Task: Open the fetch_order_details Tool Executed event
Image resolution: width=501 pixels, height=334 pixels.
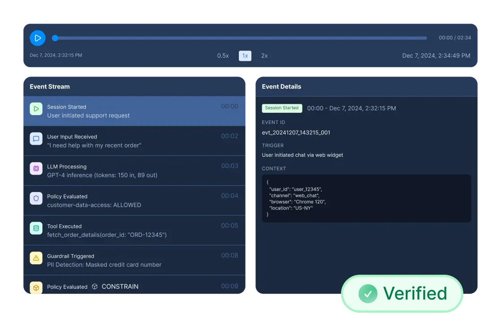Action: 134,230
